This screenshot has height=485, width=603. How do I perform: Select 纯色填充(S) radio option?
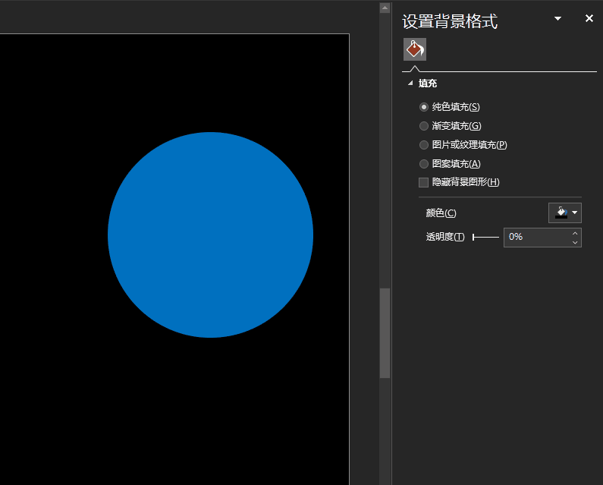[x=424, y=107]
